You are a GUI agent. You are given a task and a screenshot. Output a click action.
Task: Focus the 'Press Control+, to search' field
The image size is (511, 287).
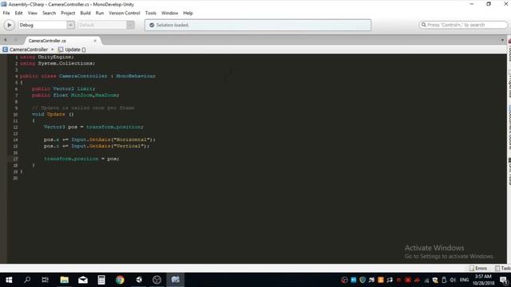pyautogui.click(x=463, y=25)
